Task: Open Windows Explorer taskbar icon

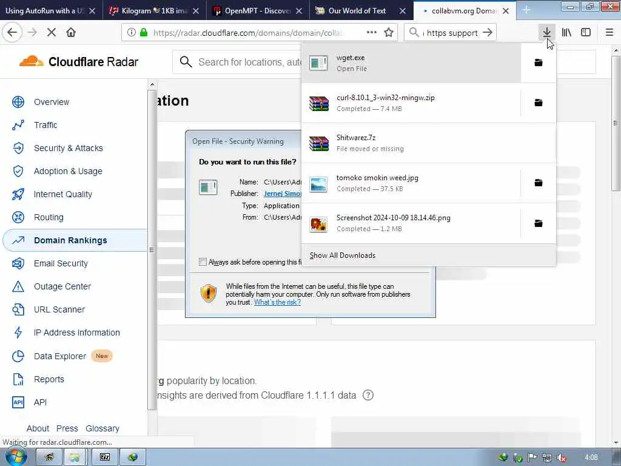Action: click(x=75, y=457)
